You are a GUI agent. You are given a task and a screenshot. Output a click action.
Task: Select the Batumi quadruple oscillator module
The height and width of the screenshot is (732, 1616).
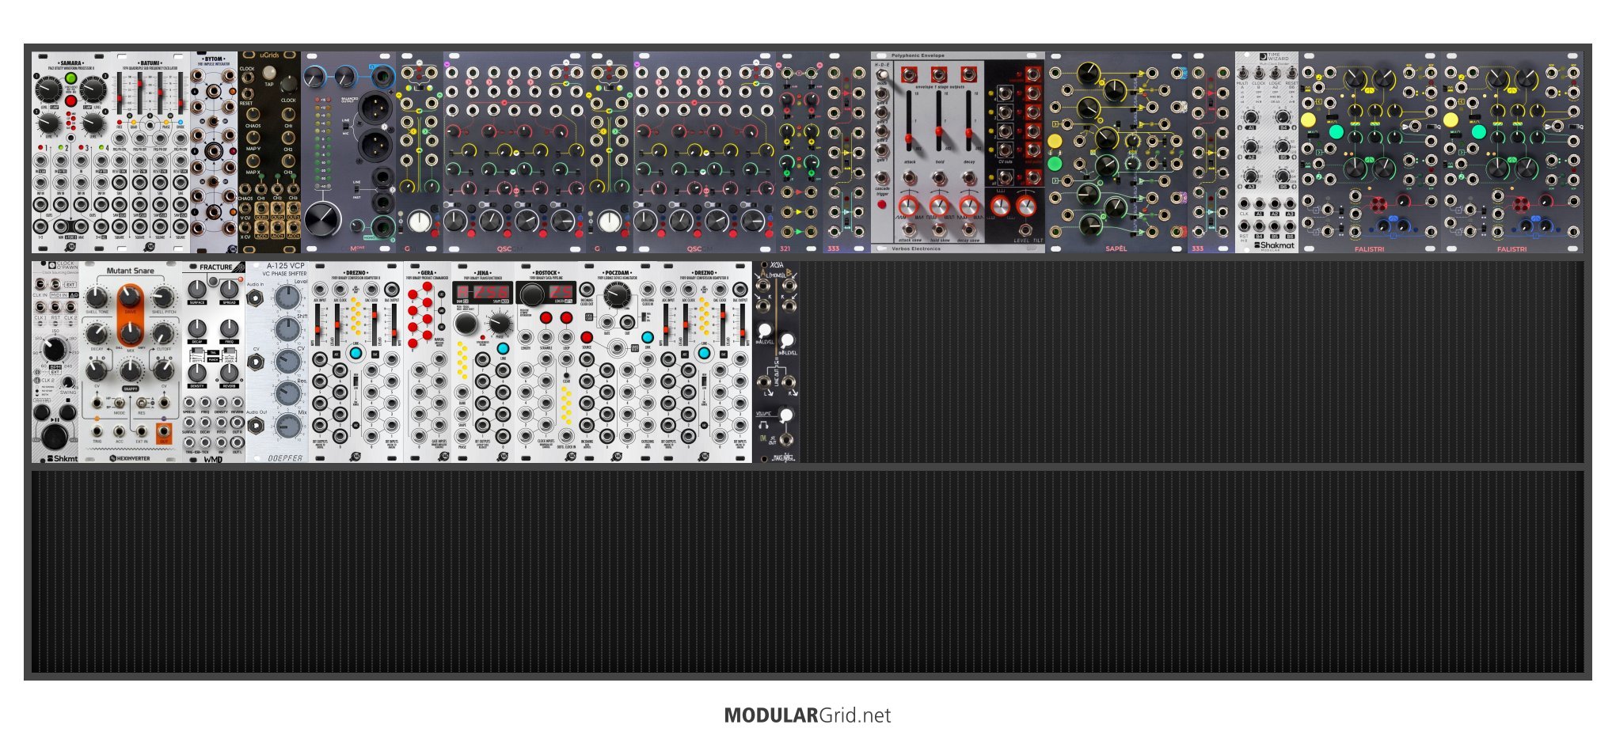pos(150,153)
